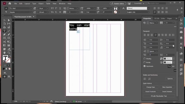This screenshot has height=104, width=185.
Task: Toggle Paragraph Formatting Controls mode
Action: pyautogui.click(x=6, y=12)
